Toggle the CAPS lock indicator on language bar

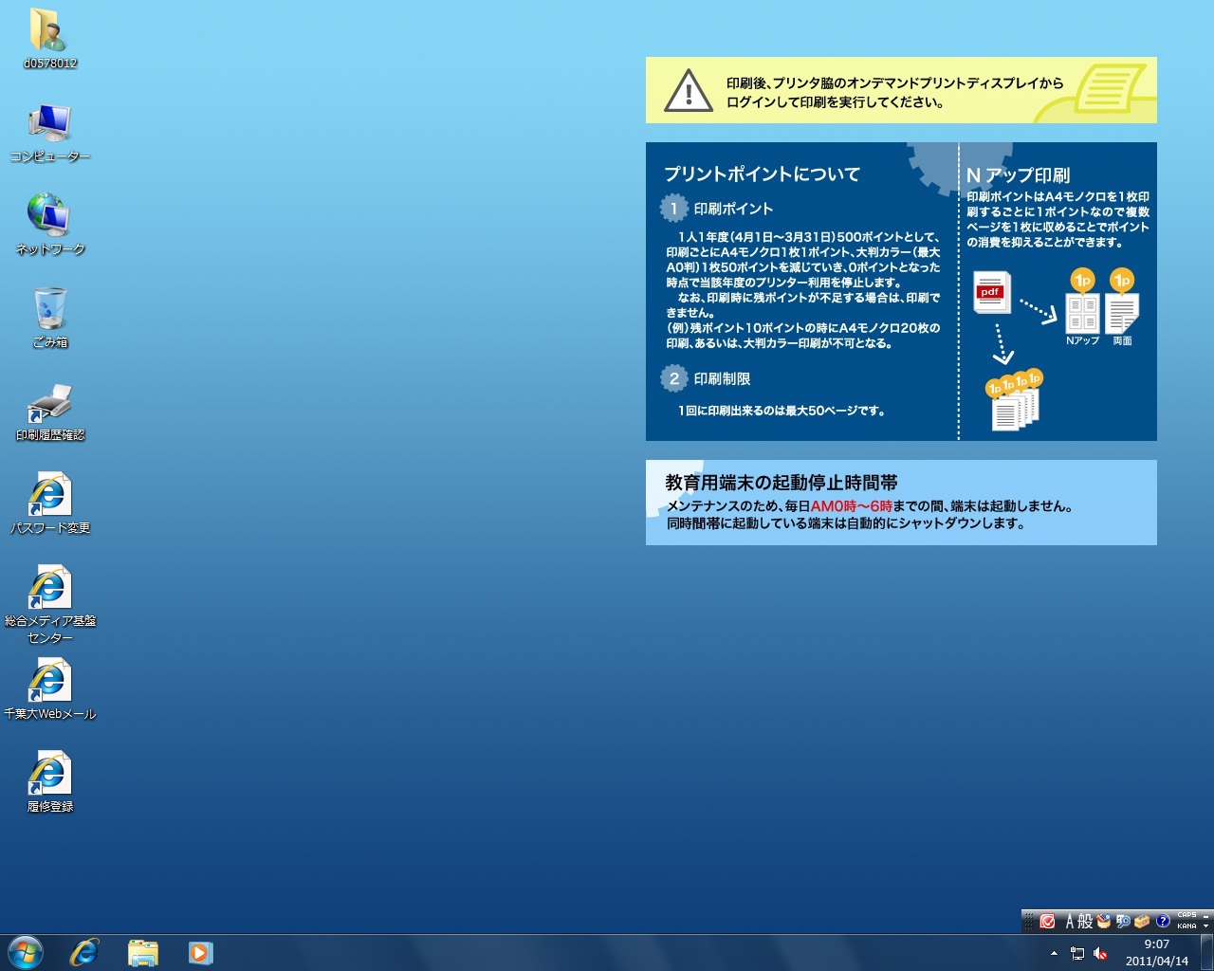1186,915
